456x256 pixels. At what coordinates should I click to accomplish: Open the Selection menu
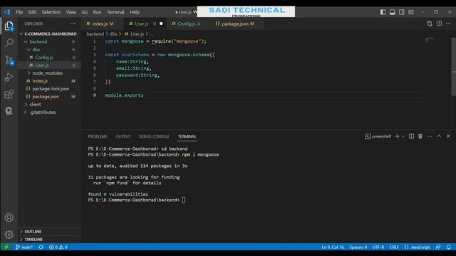tap(51, 12)
